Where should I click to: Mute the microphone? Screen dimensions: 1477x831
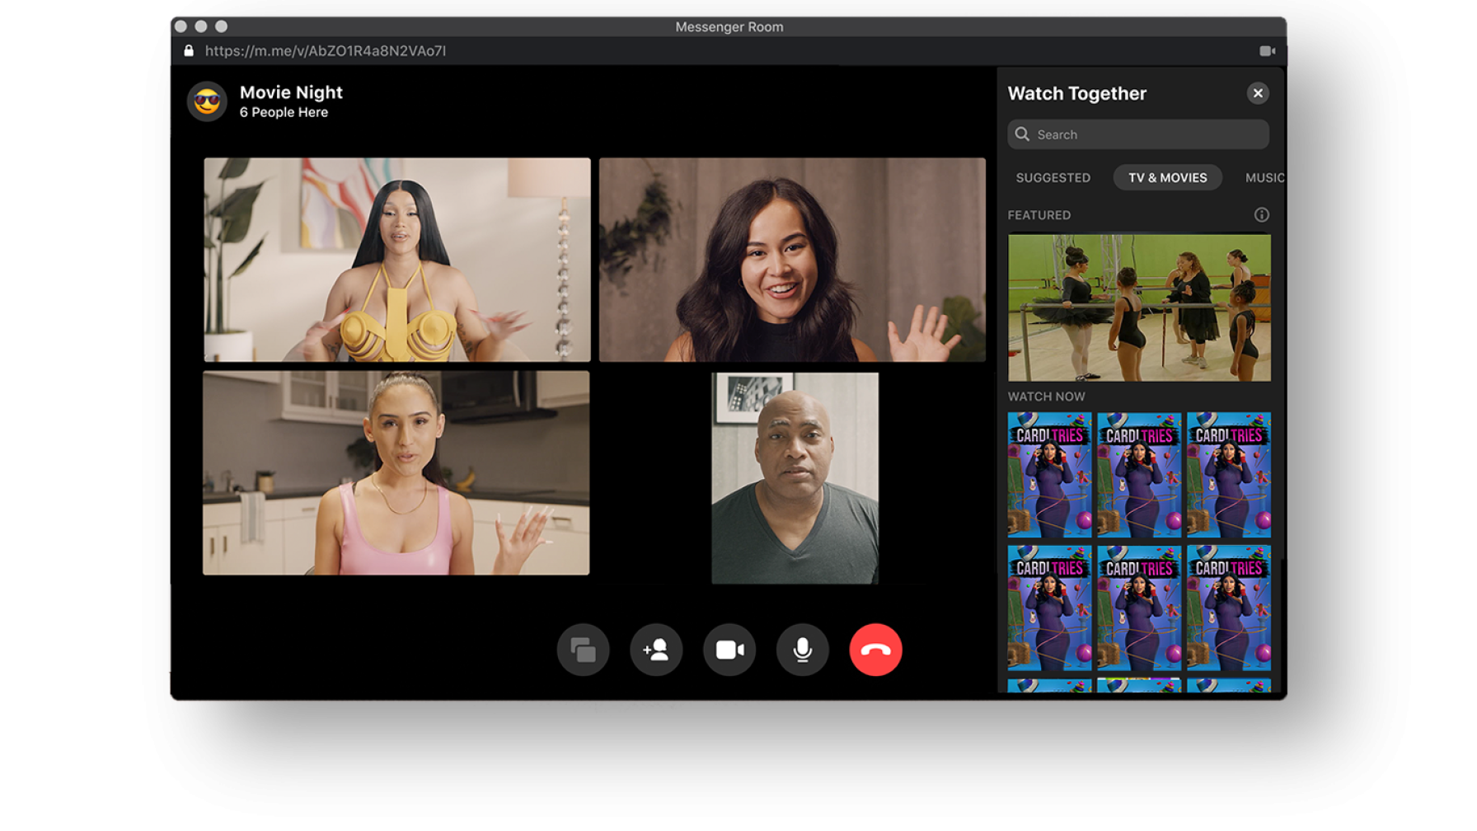802,650
